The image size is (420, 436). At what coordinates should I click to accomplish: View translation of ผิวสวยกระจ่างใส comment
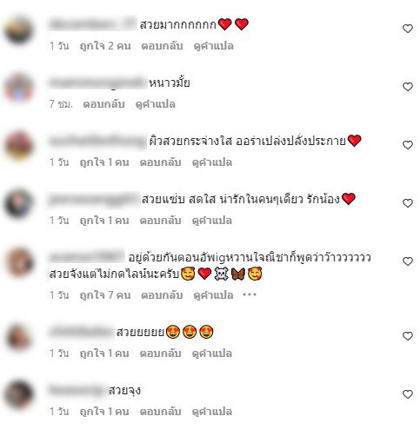(212, 162)
